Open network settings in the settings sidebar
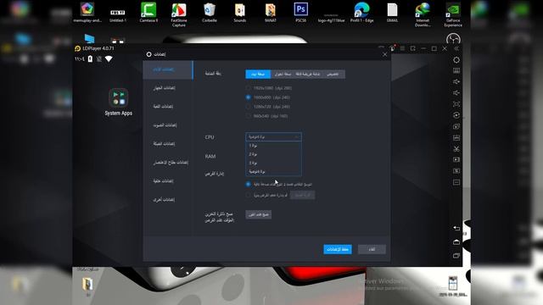The height and width of the screenshot is (305, 543). point(164,144)
